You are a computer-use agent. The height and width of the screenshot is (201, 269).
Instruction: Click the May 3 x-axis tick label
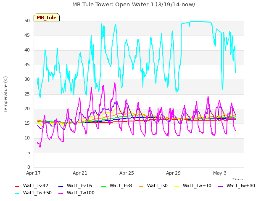point(220,173)
